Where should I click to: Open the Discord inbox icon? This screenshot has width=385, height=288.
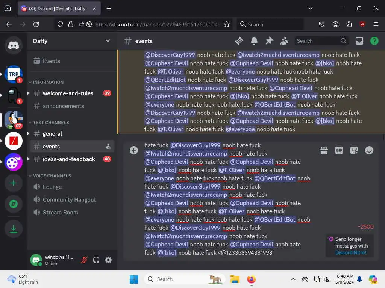click(359, 41)
